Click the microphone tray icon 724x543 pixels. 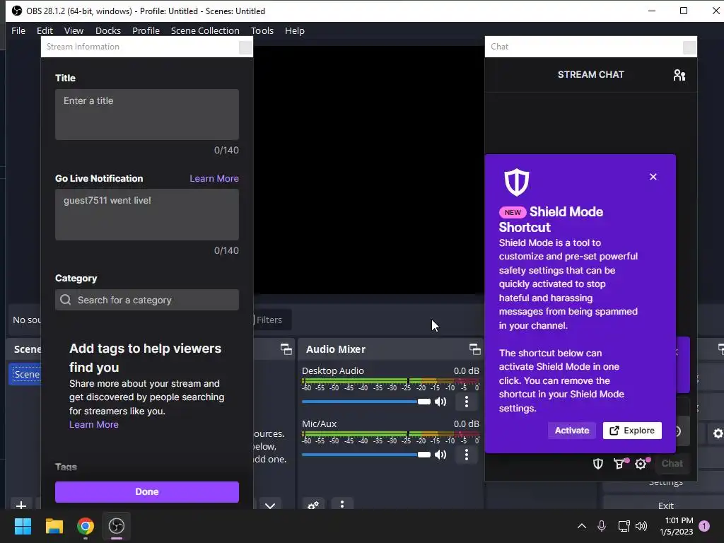602,526
